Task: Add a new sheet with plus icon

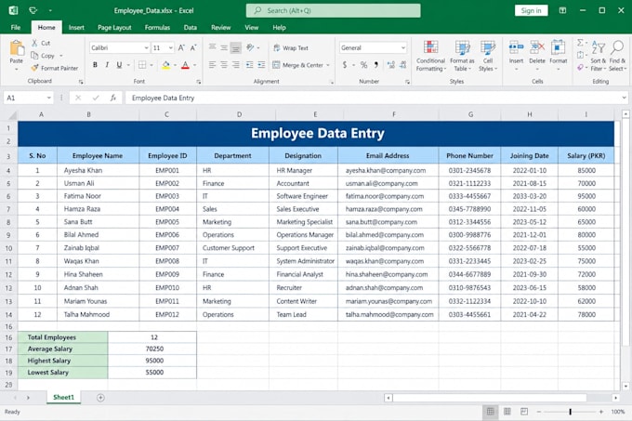Action: [x=100, y=398]
